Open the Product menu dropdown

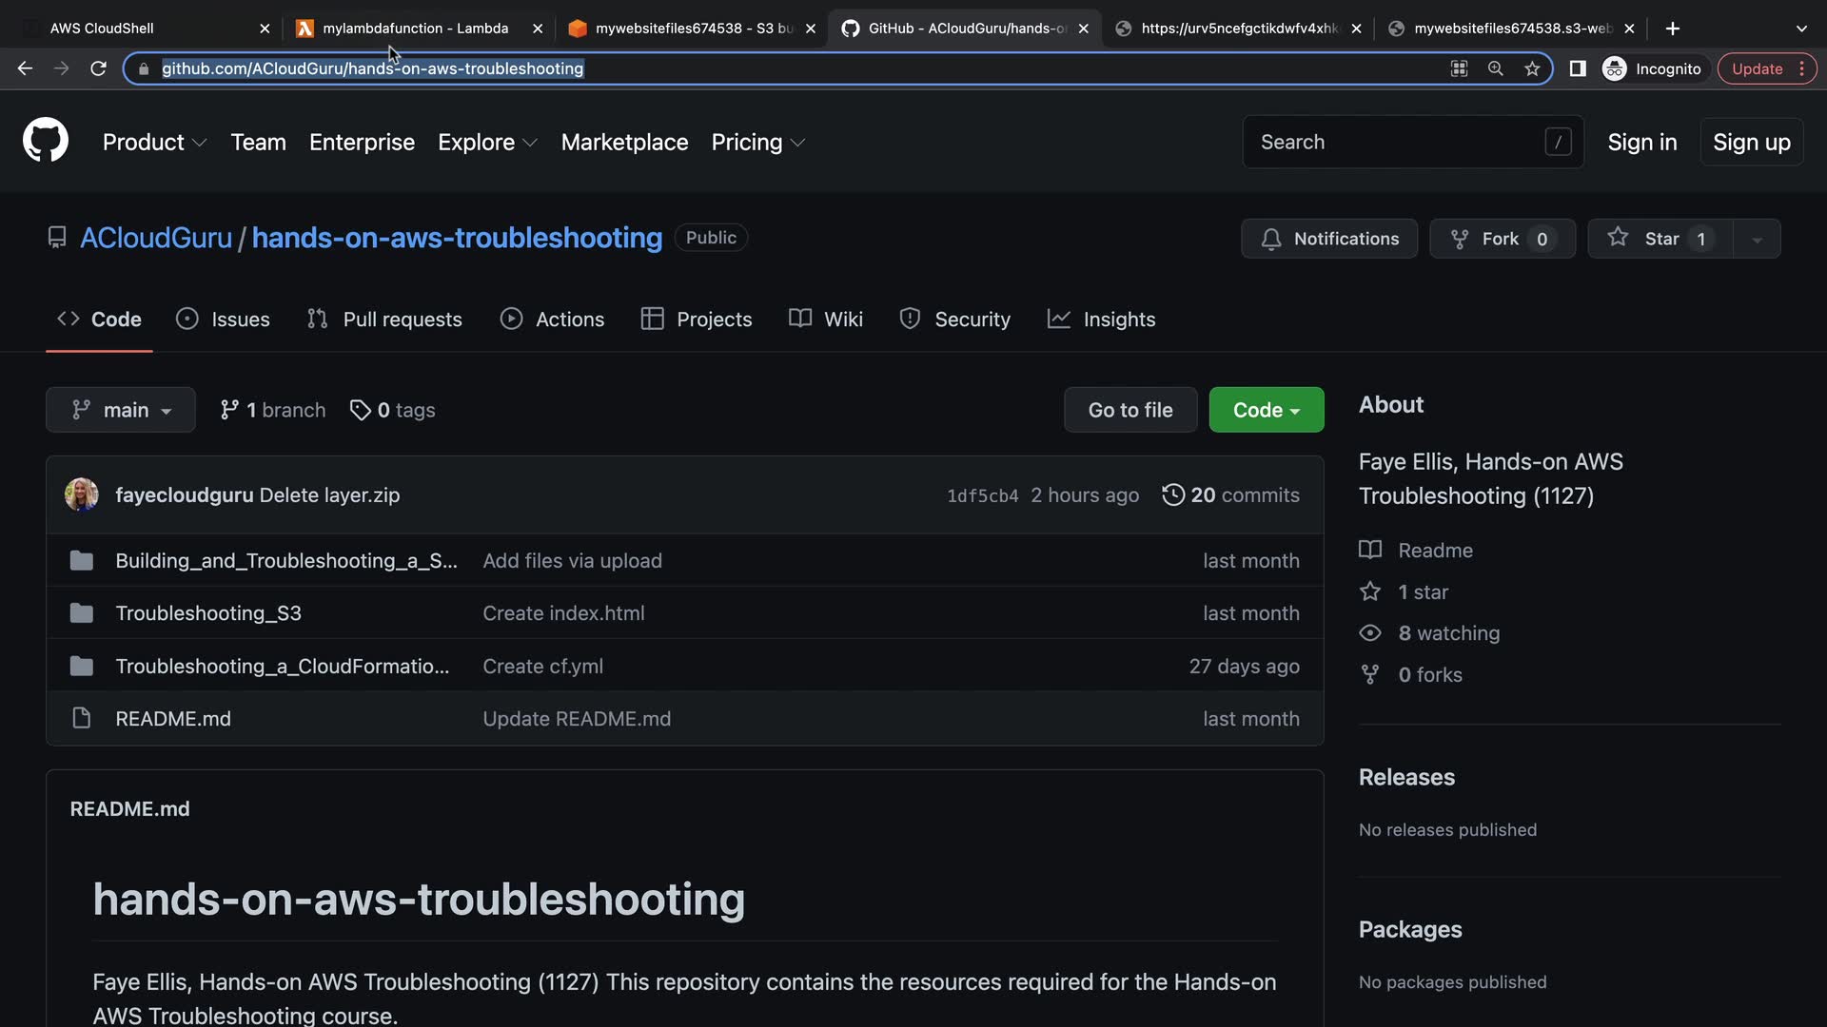154,142
